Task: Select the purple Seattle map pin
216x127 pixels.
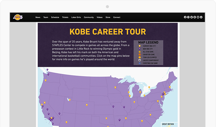Action: tap(48, 75)
